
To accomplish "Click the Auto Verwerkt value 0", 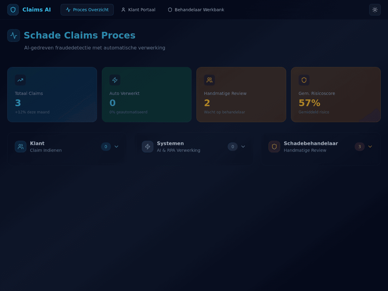I will click(112, 103).
